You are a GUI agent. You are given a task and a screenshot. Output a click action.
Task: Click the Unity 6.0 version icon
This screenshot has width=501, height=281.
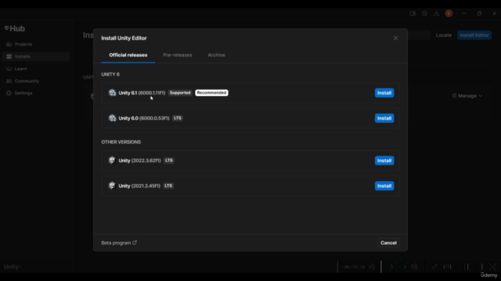(x=112, y=118)
